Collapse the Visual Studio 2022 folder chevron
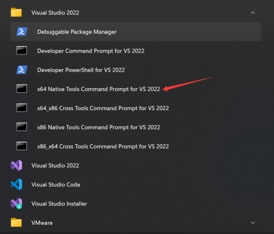274x234 pixels. (x=253, y=13)
